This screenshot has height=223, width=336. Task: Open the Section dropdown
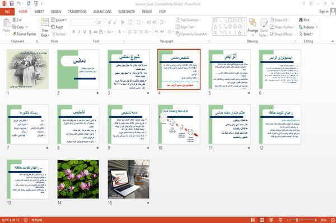(59, 34)
